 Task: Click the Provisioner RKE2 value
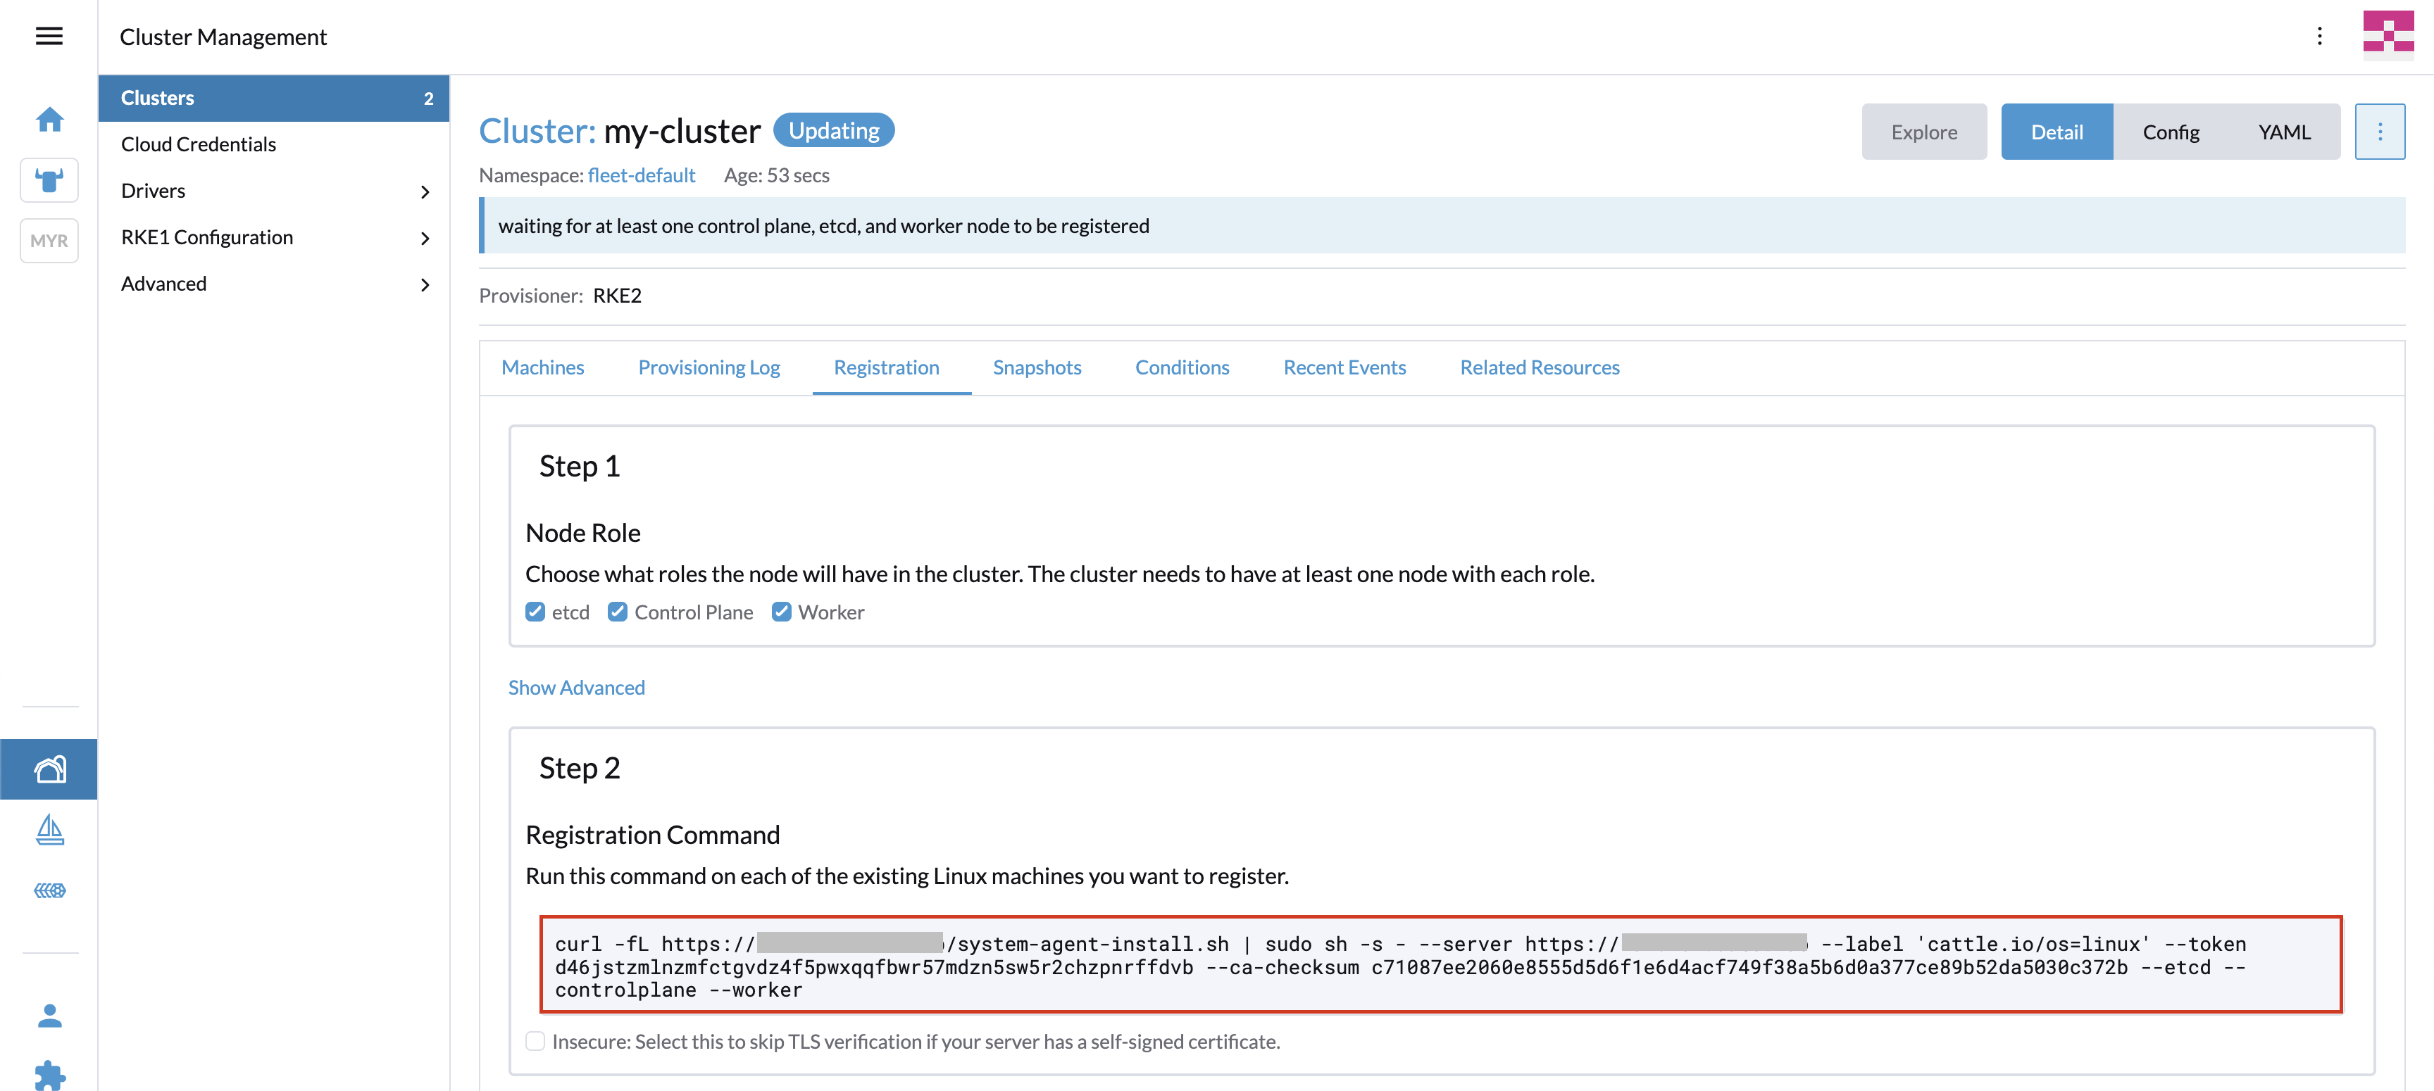tap(617, 296)
